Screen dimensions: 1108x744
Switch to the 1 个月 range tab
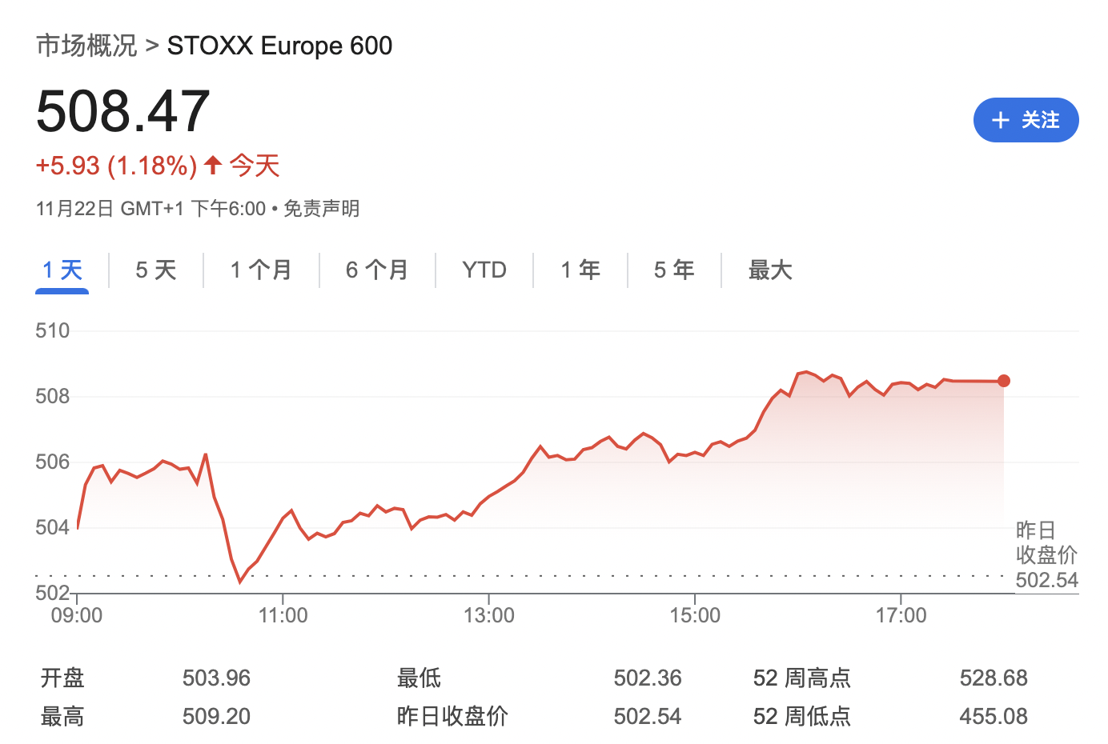point(261,270)
